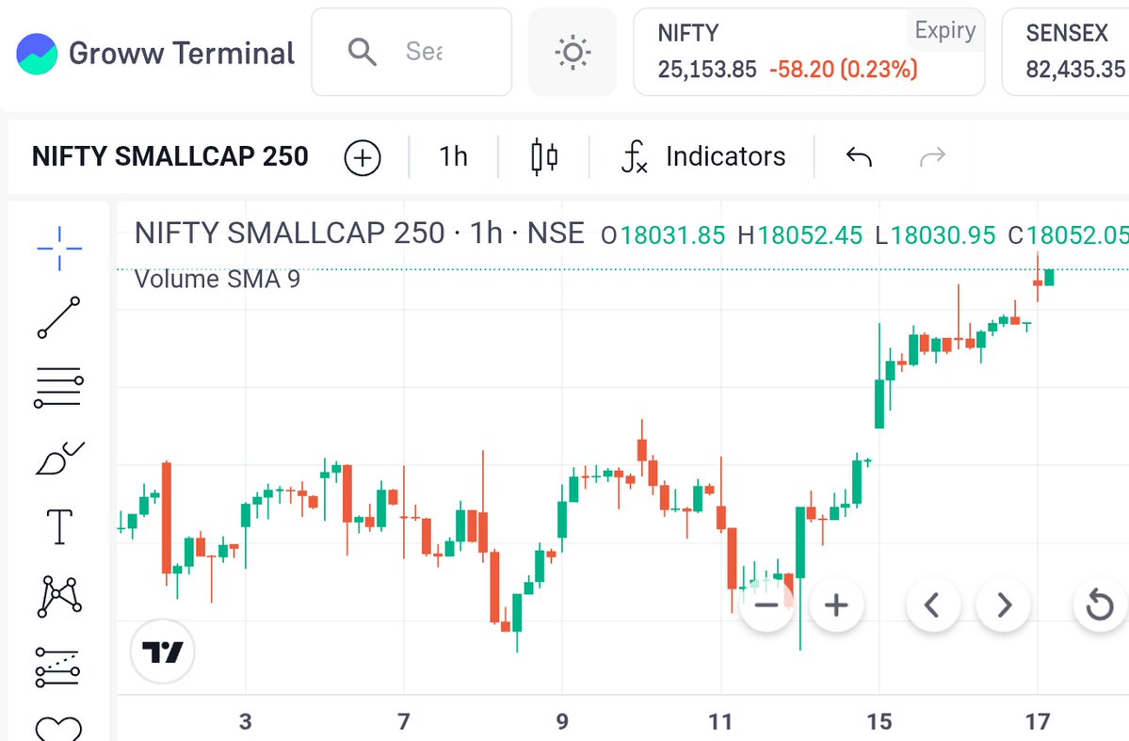Click the date label 17 on time axis
This screenshot has height=741, width=1129.
click(x=1038, y=721)
